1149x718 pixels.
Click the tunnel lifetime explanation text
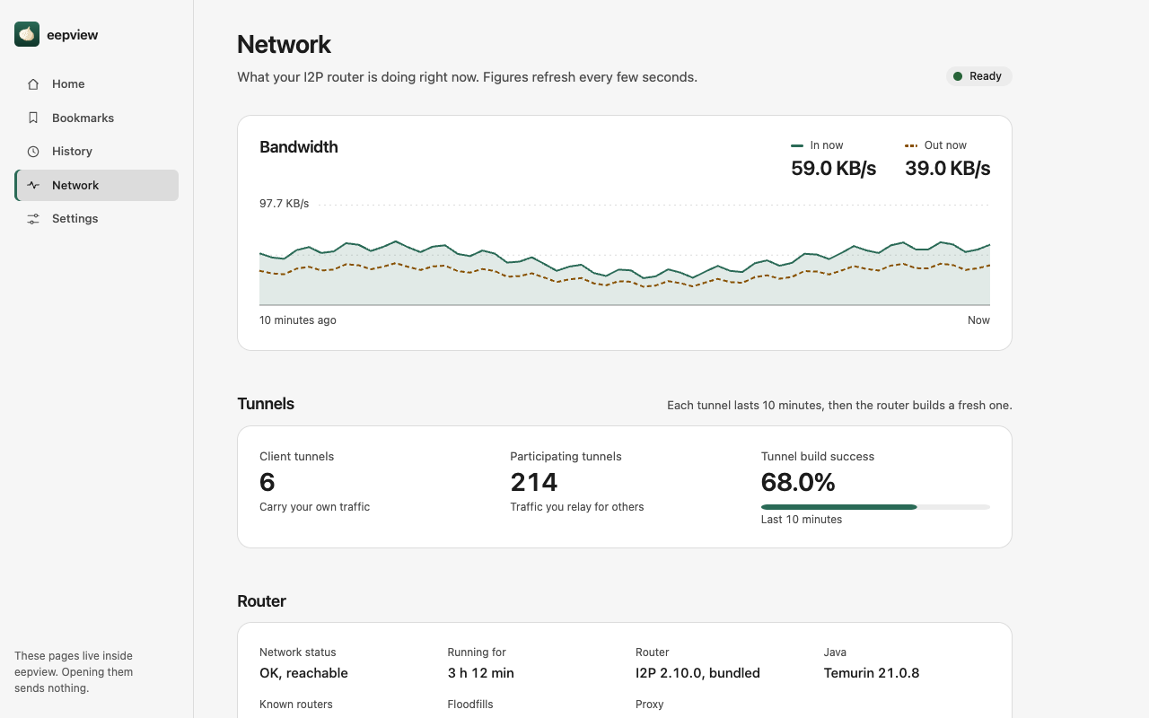point(839,406)
